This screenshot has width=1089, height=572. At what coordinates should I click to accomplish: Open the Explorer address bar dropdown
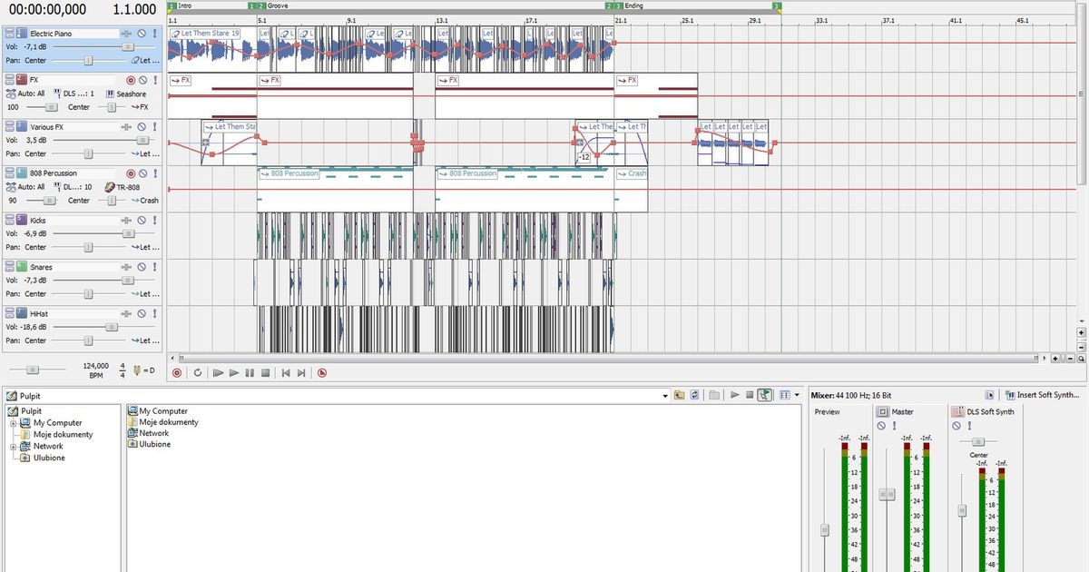[x=665, y=395]
